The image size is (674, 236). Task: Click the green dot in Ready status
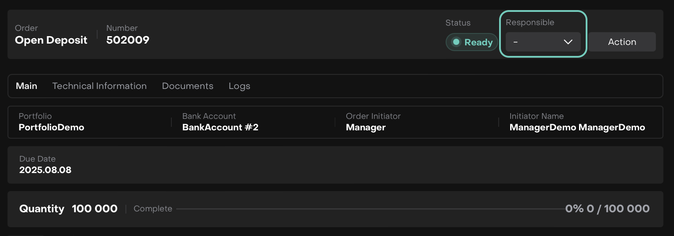[x=457, y=42]
